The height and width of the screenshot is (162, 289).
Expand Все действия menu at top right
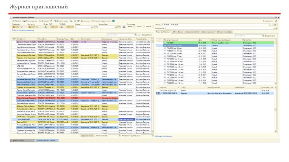[268, 21]
